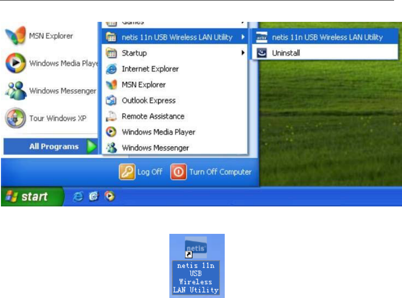Click the MSN Explorer butterfly icon in left pane

tap(15, 35)
